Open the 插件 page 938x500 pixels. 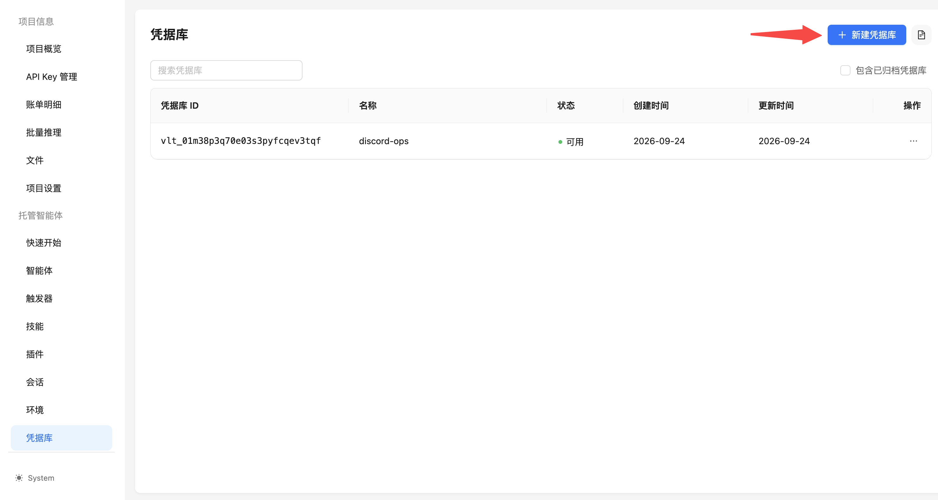(x=35, y=355)
